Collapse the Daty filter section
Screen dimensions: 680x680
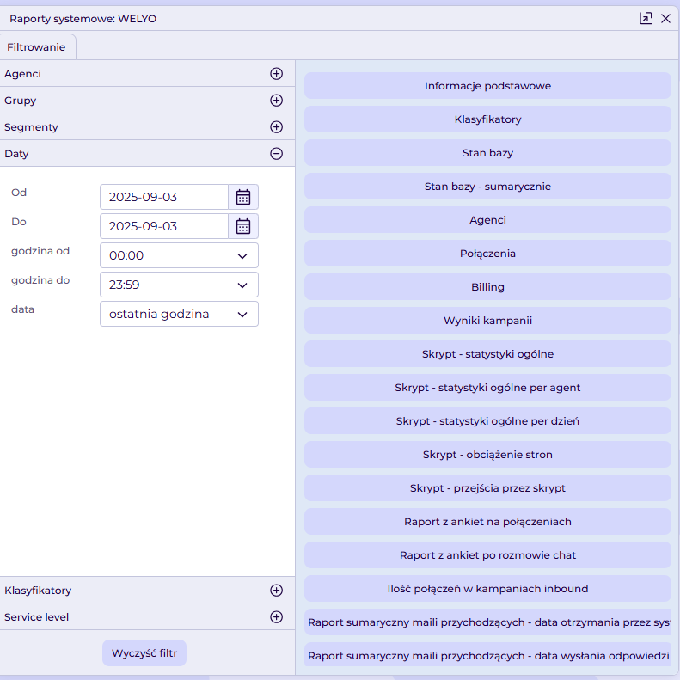276,154
